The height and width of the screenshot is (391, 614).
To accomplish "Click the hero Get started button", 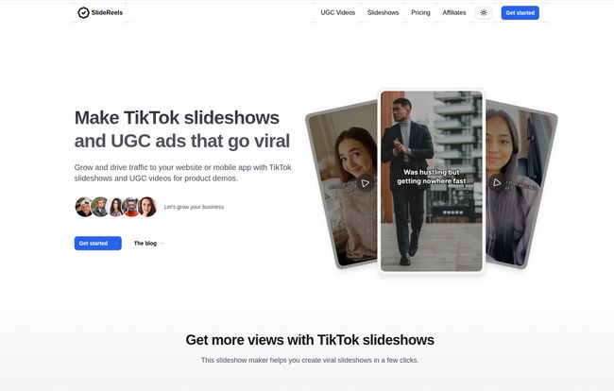I will pyautogui.click(x=98, y=243).
